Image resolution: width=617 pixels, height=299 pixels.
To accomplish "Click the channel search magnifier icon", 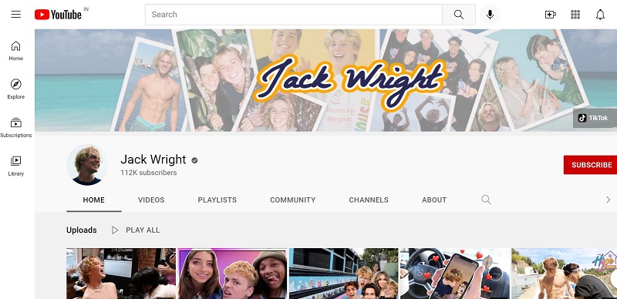I will (x=486, y=200).
